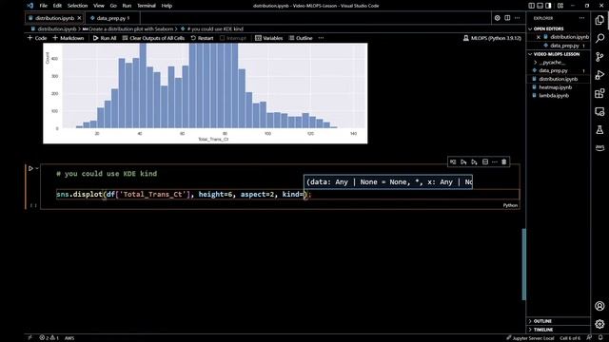Viewport: 609px width, 342px height.
Task: Close the distribution.ipynb tab
Action: coord(79,18)
